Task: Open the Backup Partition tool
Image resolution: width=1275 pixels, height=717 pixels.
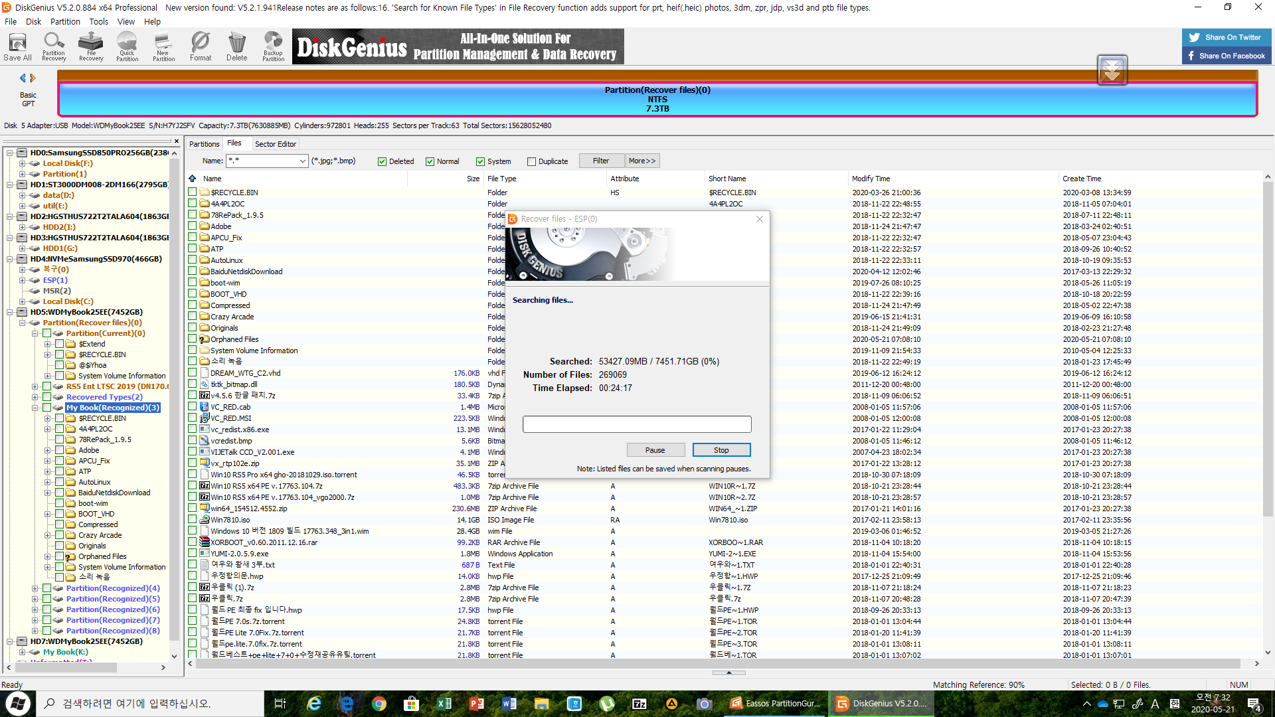Action: point(273,46)
